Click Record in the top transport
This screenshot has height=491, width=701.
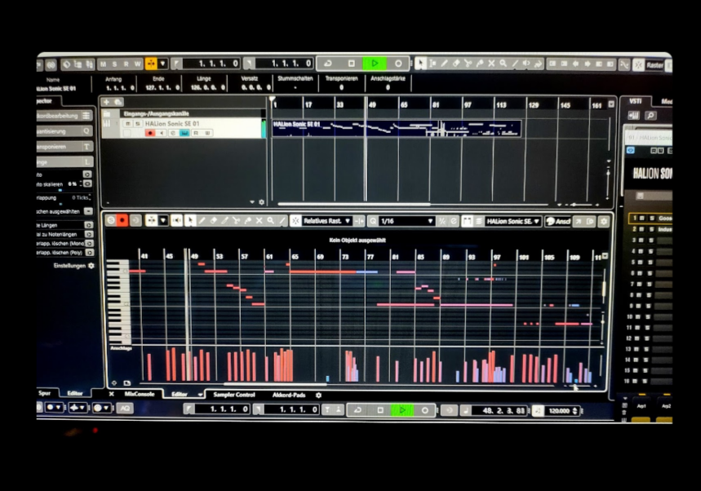(398, 64)
